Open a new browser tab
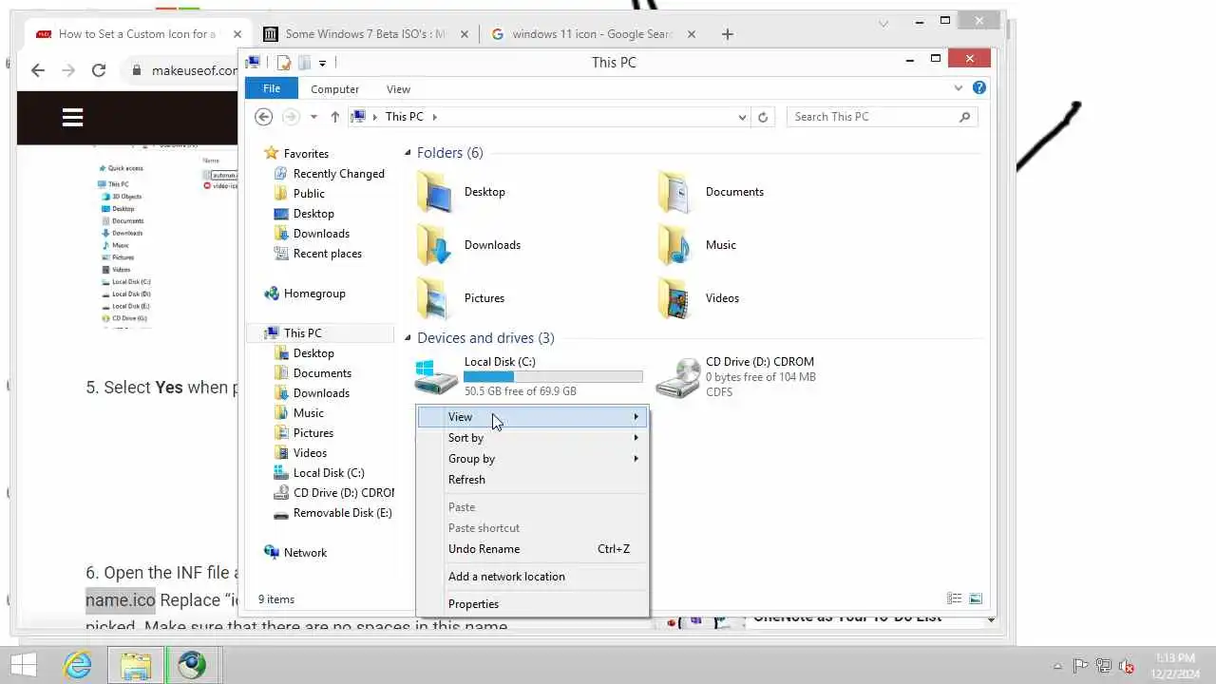The height and width of the screenshot is (684, 1216). [727, 34]
